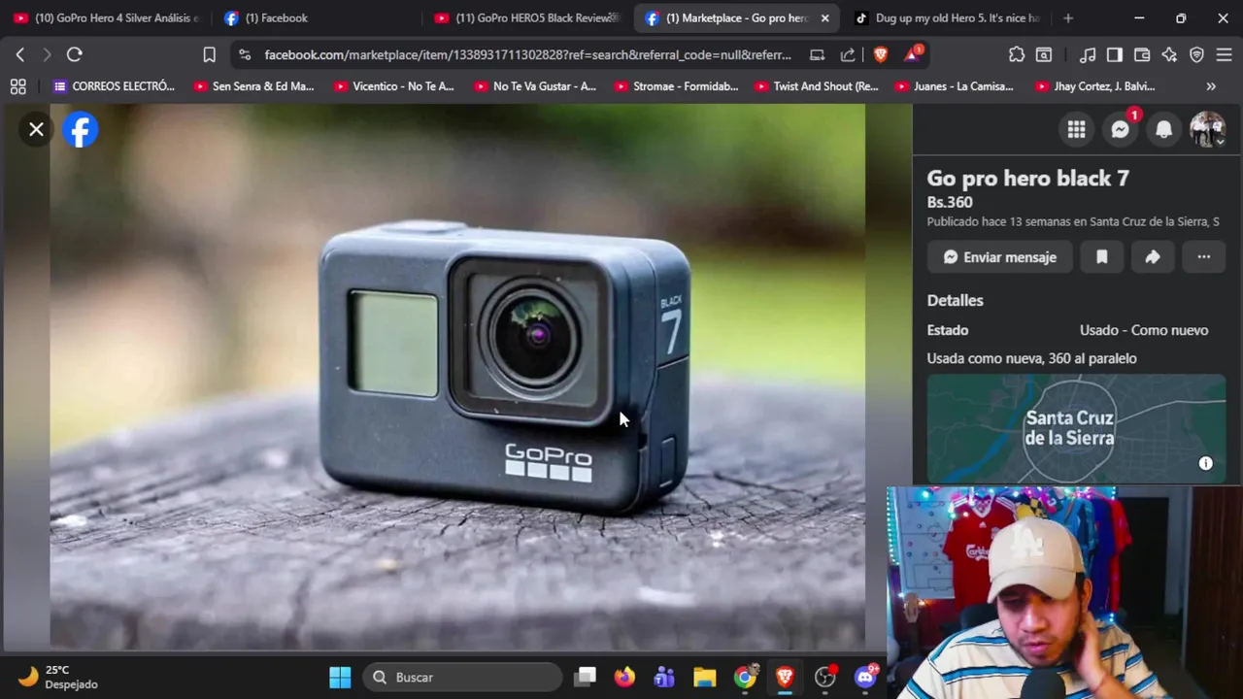
Task: Click the Facebook logo icon
Action: 81,129
